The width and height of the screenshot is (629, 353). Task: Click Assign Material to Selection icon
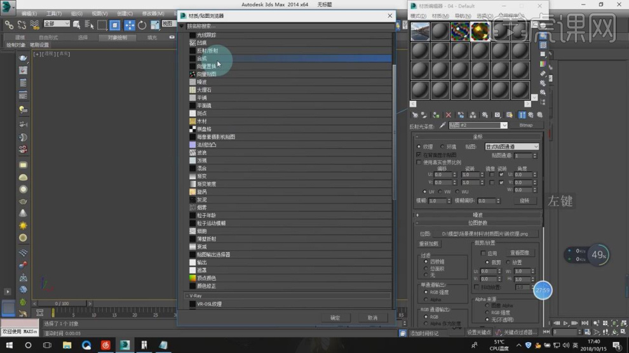(436, 115)
